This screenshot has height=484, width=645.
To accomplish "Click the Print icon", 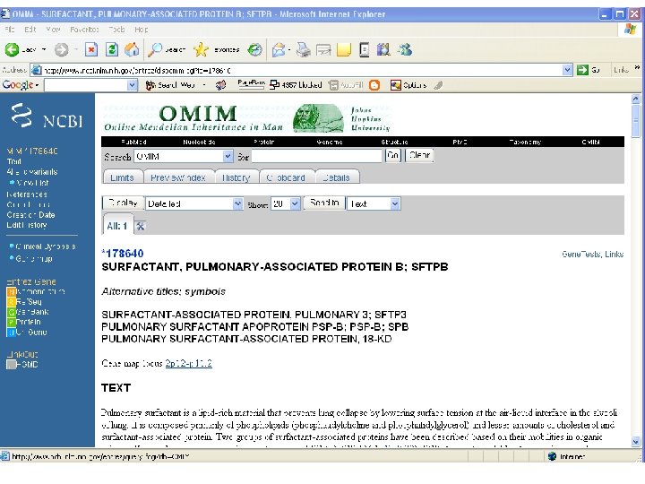I will (x=304, y=50).
